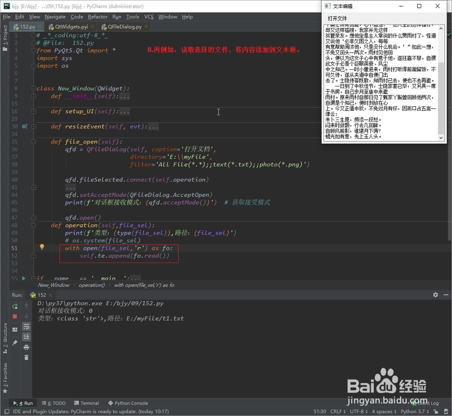Viewport: 452px width, 416px height.
Task: Expand folded __init__ method on line 9
Action: (34, 96)
